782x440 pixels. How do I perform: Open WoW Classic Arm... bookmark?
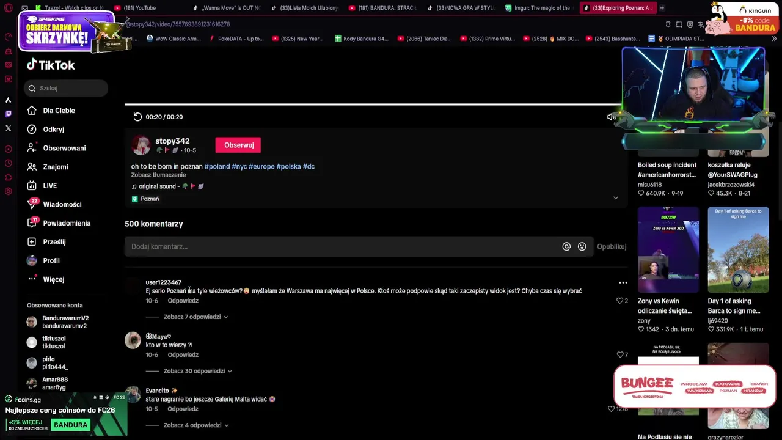coord(174,38)
